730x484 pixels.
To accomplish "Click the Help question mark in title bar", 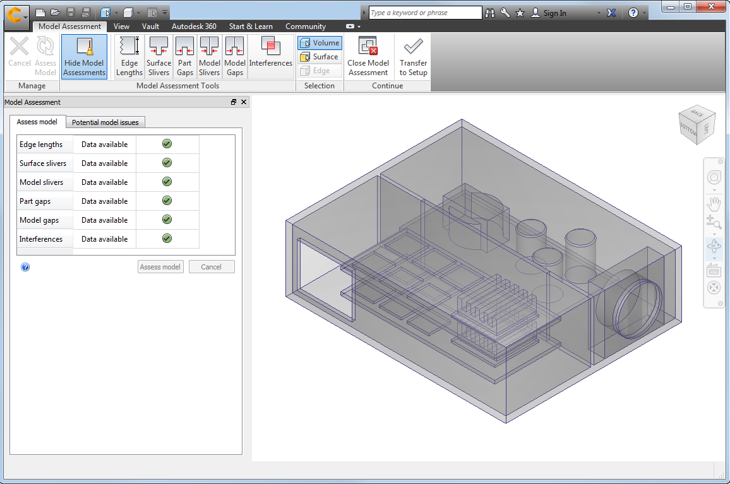I will [x=633, y=13].
